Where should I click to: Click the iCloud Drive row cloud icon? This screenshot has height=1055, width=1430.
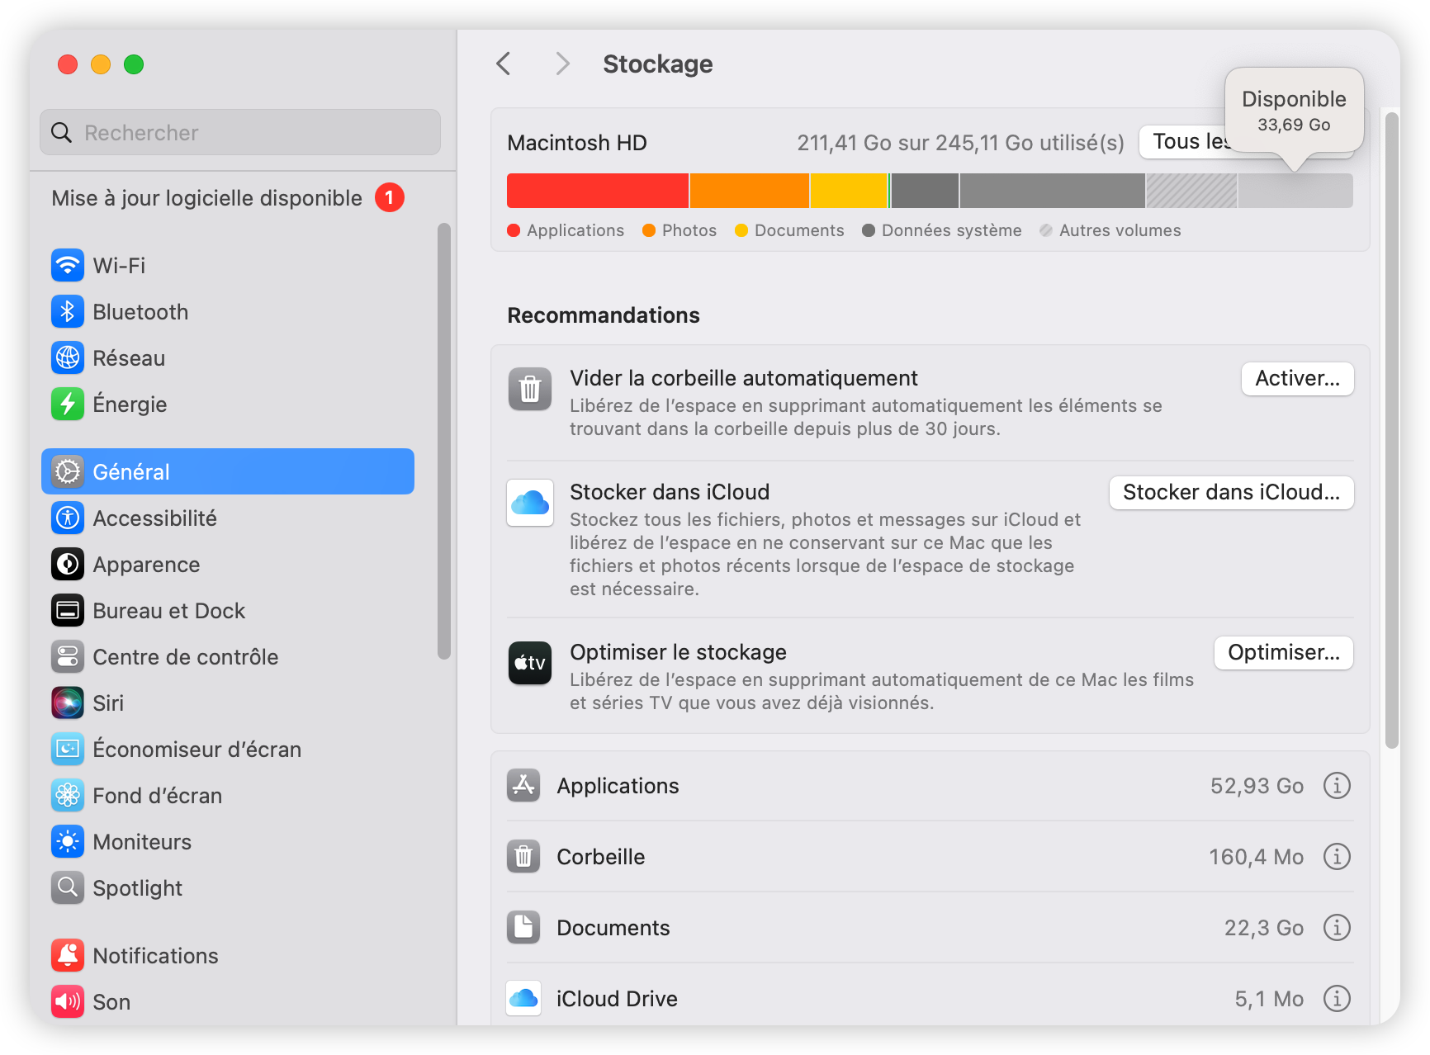tap(523, 999)
